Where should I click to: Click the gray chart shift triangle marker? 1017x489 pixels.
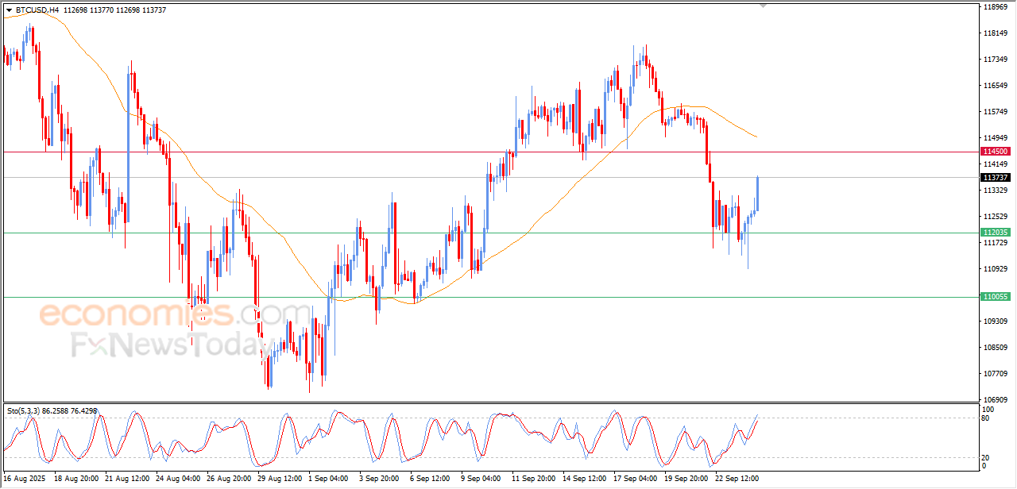pyautogui.click(x=764, y=6)
